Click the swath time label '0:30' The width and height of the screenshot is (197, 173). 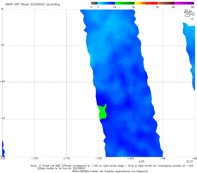click(141, 162)
